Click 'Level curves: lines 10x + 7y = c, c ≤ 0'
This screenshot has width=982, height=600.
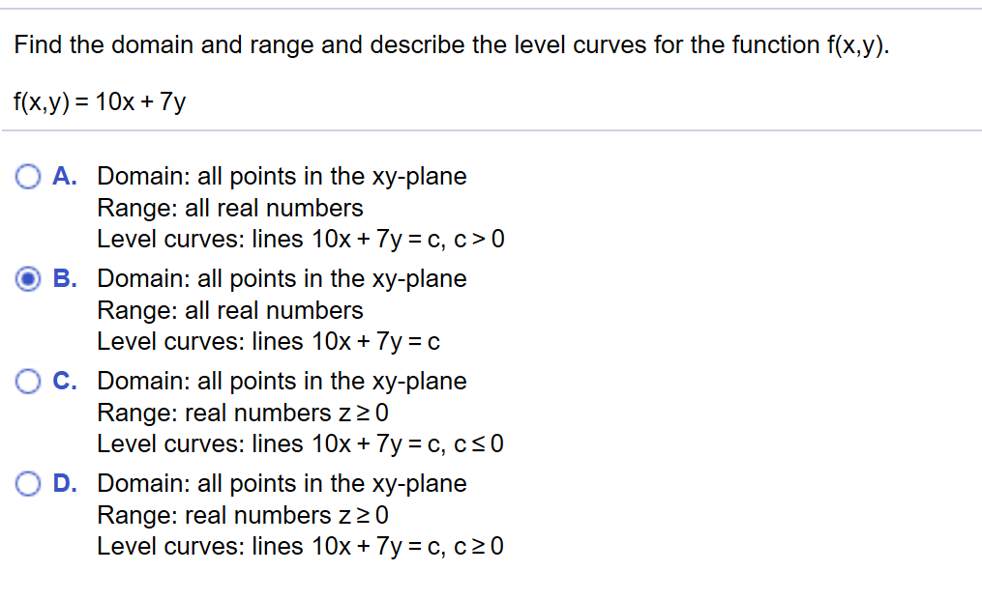301,443
